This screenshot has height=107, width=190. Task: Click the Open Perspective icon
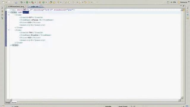pos(168,2)
